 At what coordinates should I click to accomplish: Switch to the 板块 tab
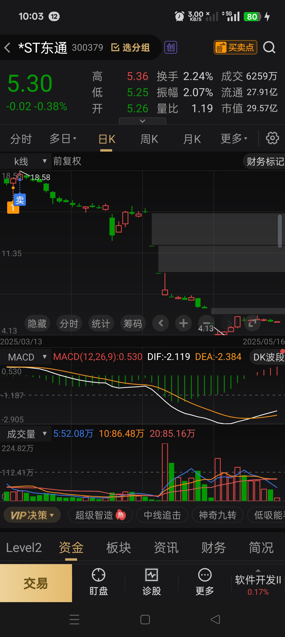(x=119, y=547)
